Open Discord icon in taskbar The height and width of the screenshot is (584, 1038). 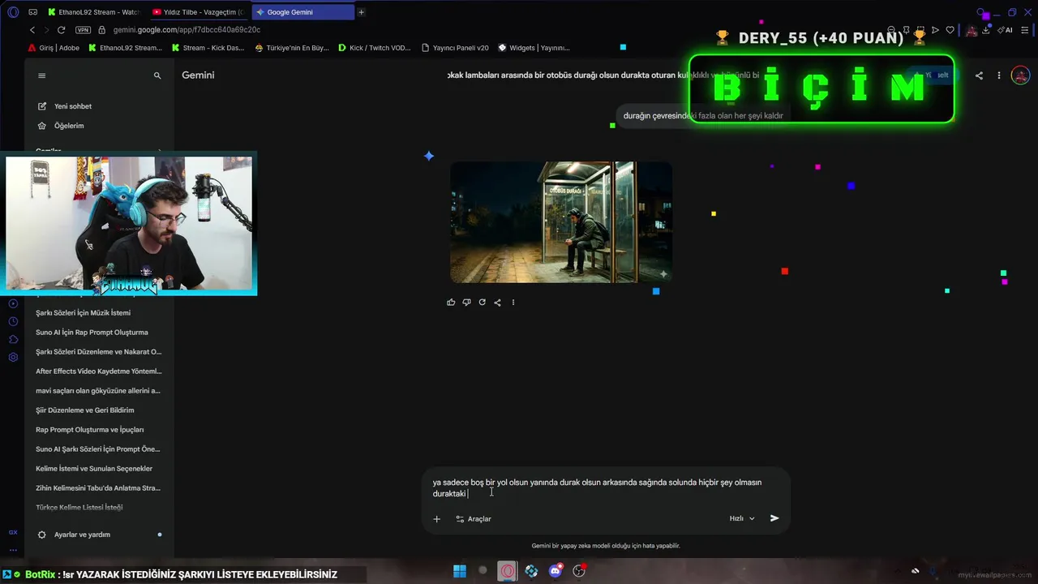[555, 571]
